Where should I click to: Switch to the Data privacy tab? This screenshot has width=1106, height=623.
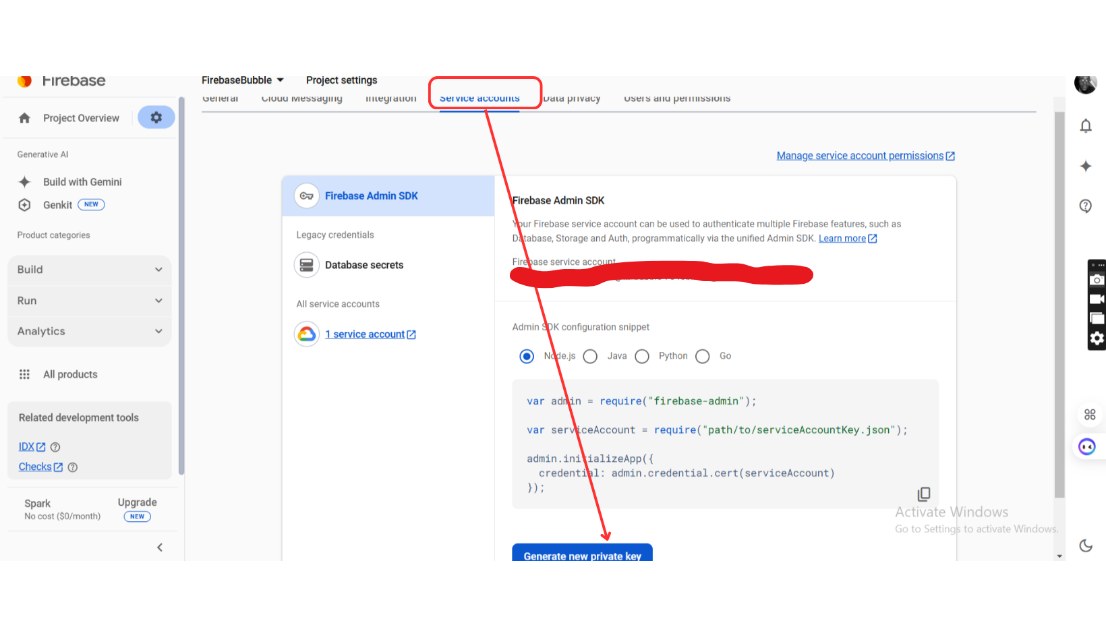(572, 98)
